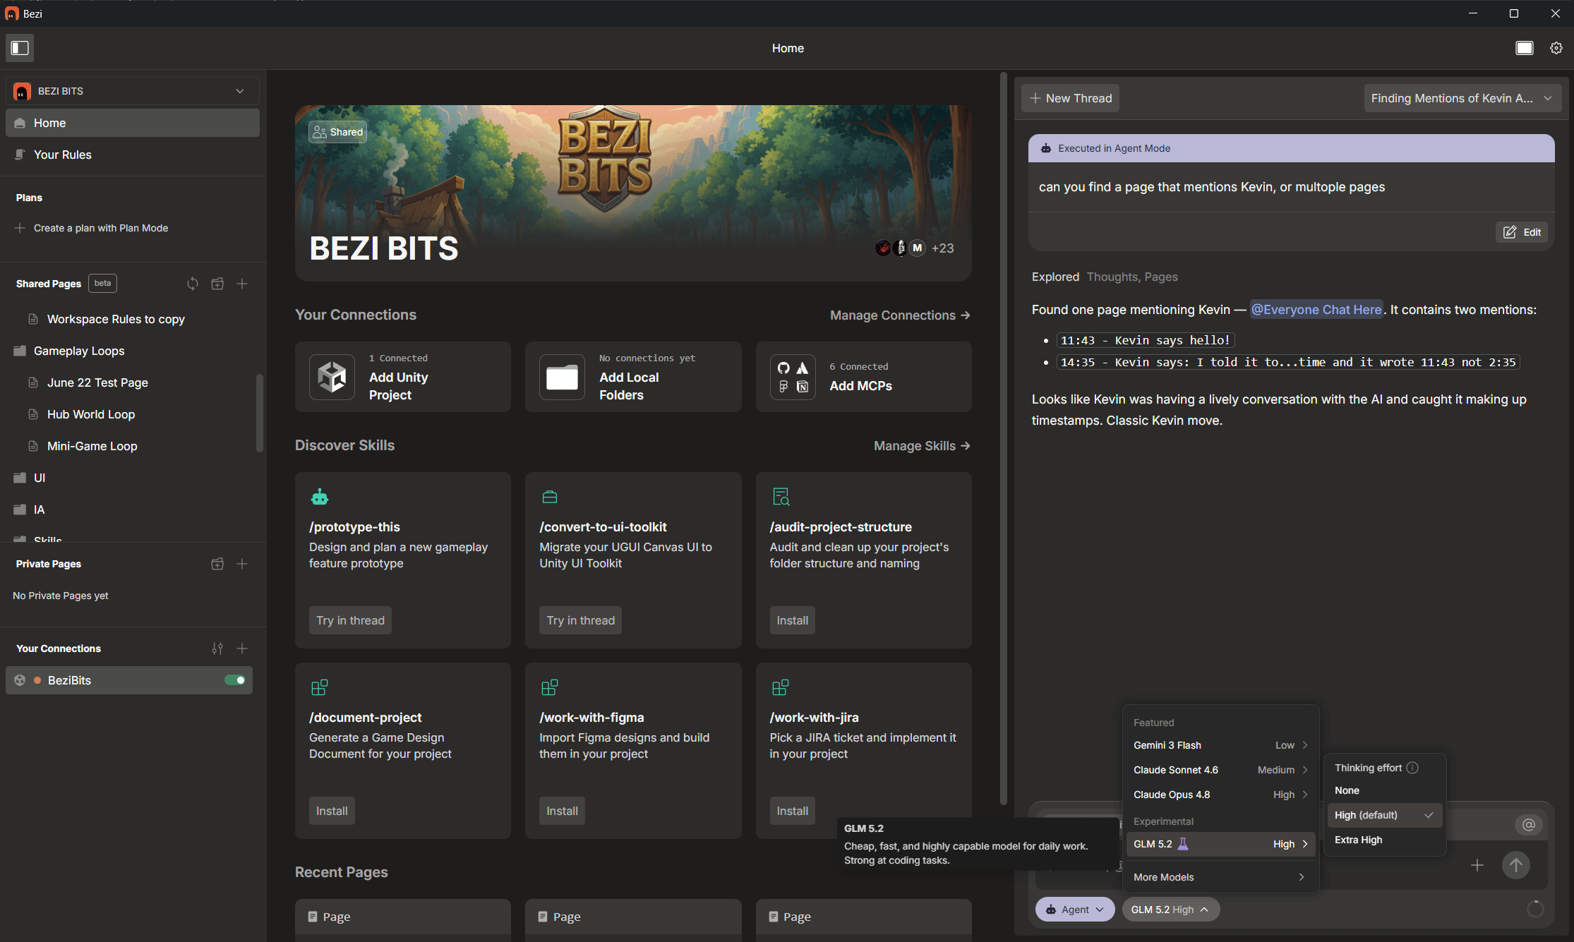1574x942 pixels.
Task: Open Mini-Game Loop page
Action: tap(92, 446)
